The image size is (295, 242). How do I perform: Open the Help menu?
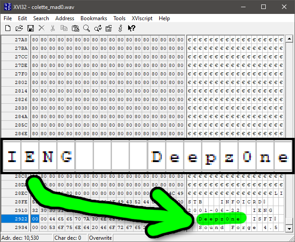(164, 18)
